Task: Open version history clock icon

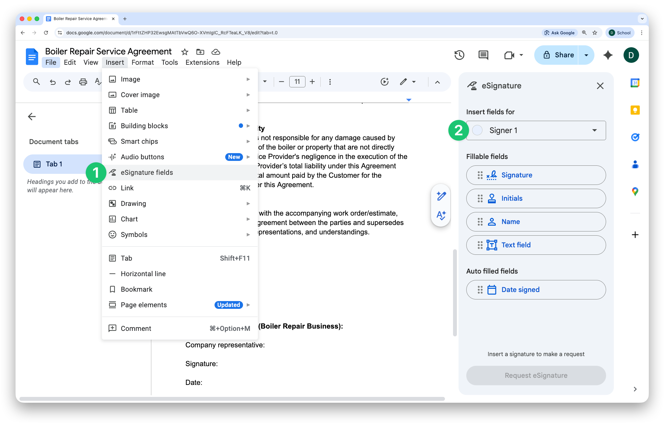Action: (x=459, y=55)
